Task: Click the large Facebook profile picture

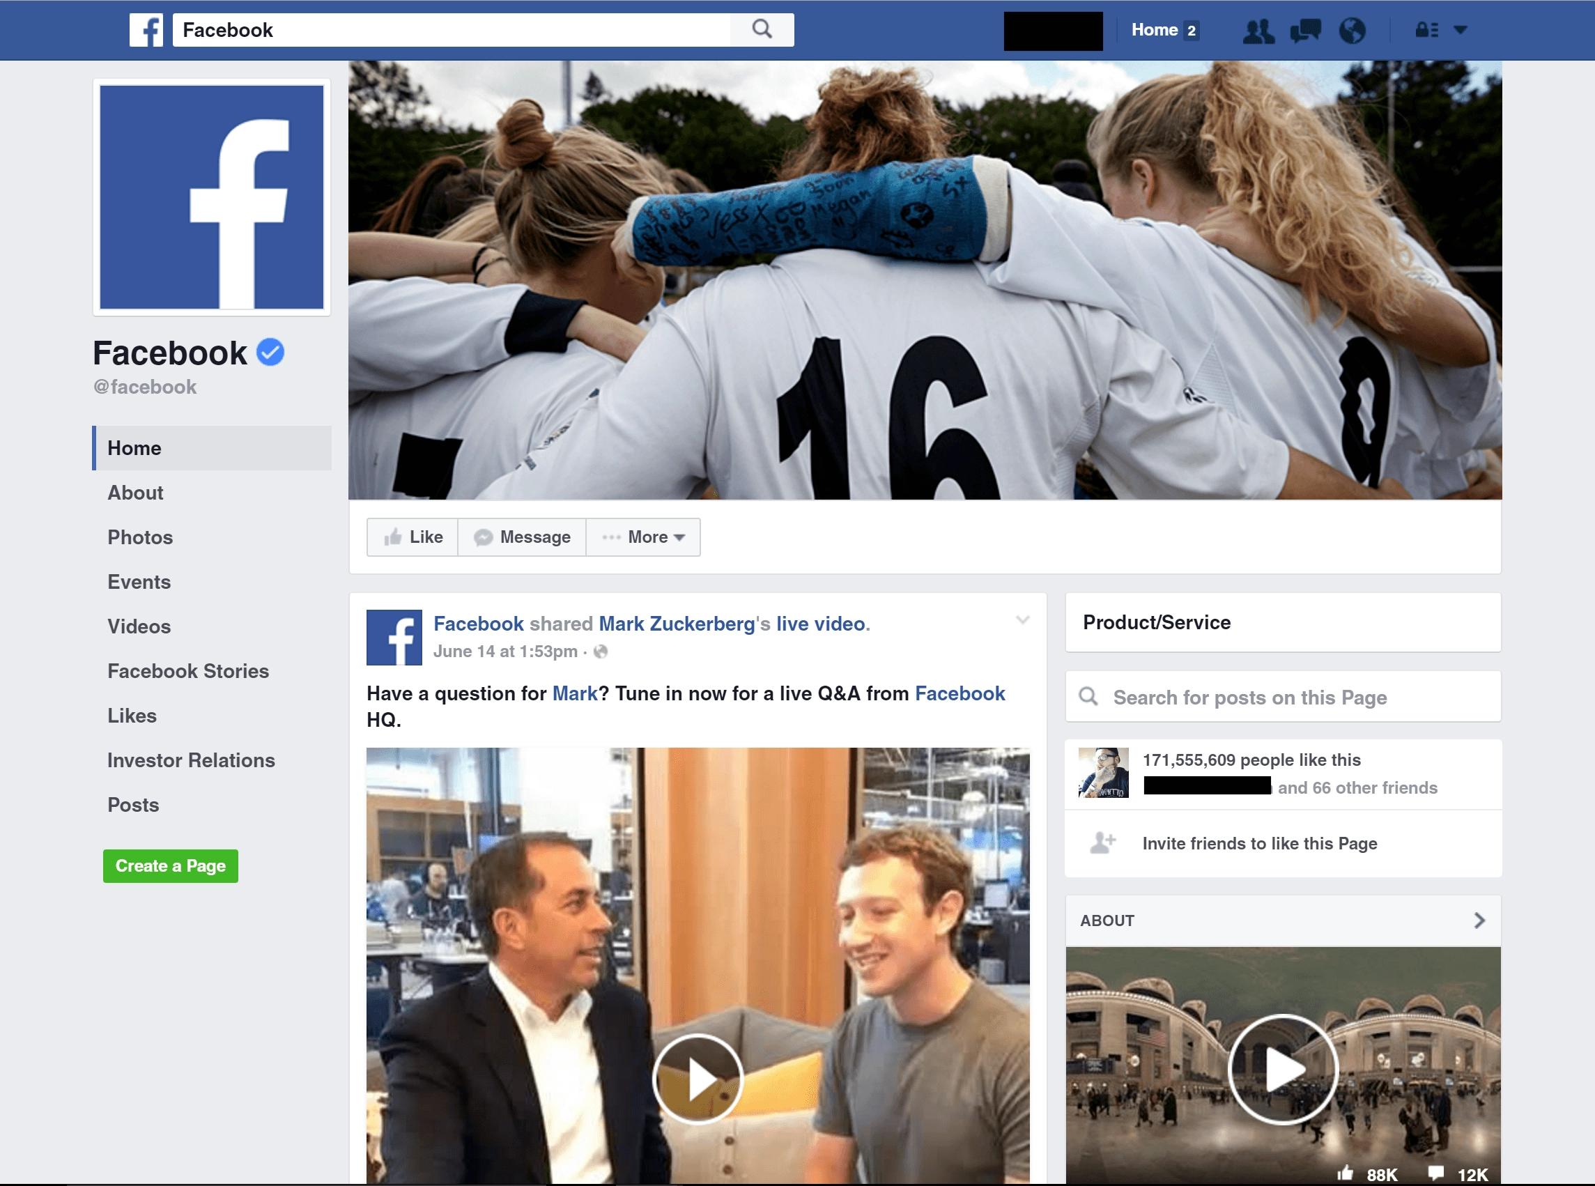Action: coord(212,197)
